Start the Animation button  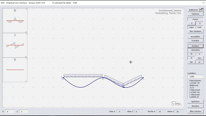click(x=195, y=50)
